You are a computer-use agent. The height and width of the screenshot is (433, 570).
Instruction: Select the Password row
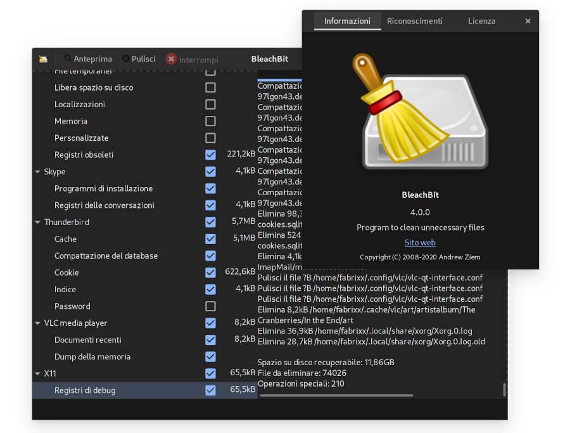(x=144, y=306)
